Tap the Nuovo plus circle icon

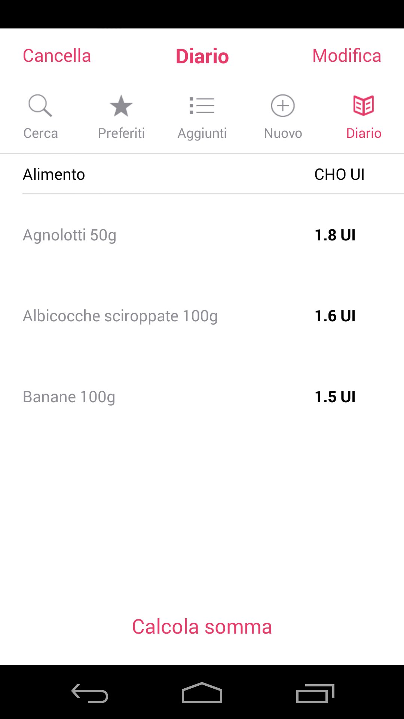(x=283, y=106)
